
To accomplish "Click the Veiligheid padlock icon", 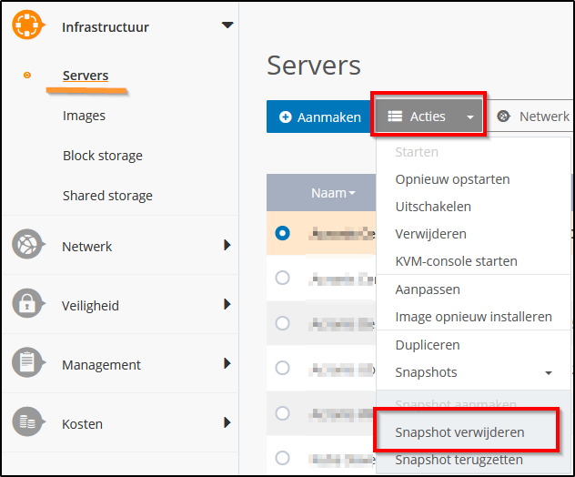I will (28, 306).
